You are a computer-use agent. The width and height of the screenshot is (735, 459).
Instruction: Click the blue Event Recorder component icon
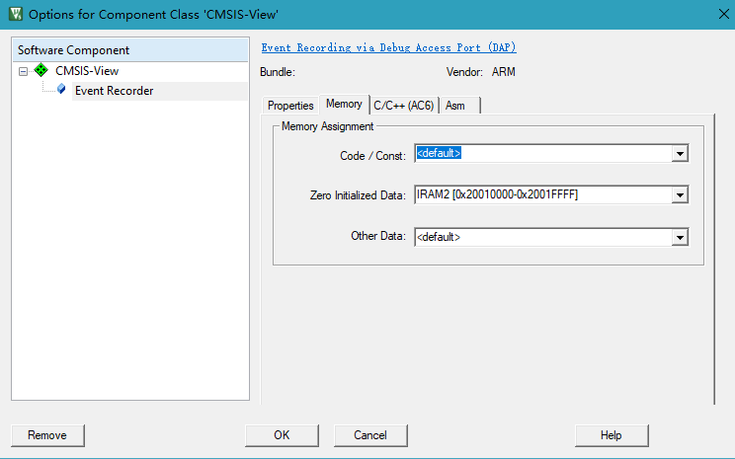pos(61,90)
